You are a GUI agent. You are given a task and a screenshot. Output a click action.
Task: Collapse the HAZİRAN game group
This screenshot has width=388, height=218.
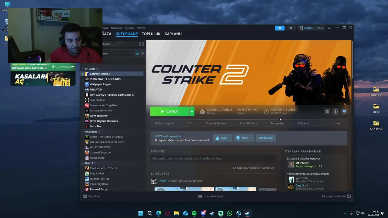point(82,132)
